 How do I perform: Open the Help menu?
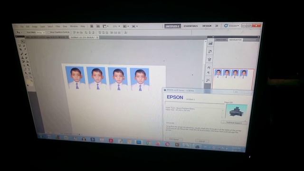point(83,26)
